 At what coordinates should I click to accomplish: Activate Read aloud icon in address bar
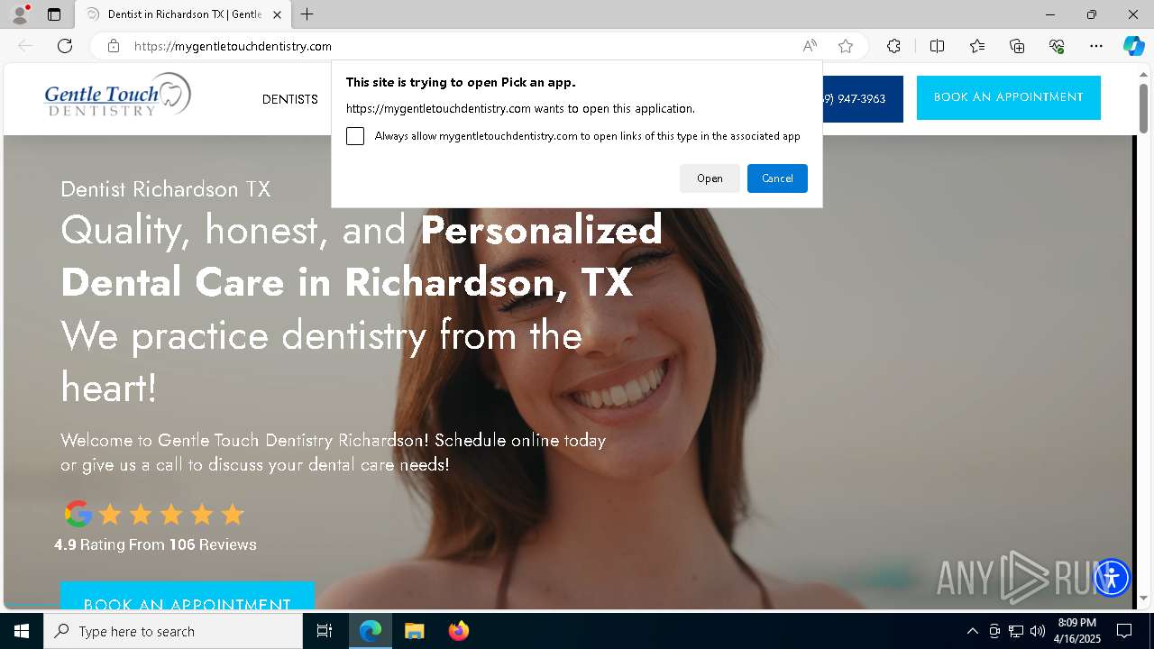tap(810, 46)
